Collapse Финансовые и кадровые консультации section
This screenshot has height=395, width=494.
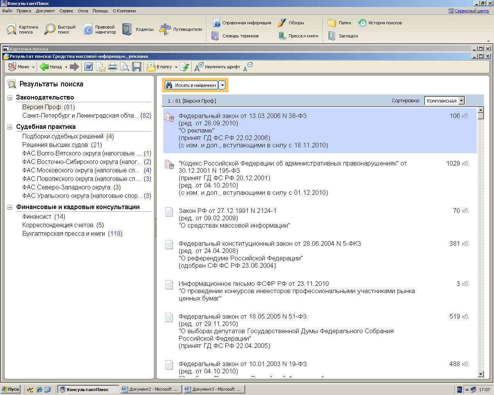pos(10,207)
